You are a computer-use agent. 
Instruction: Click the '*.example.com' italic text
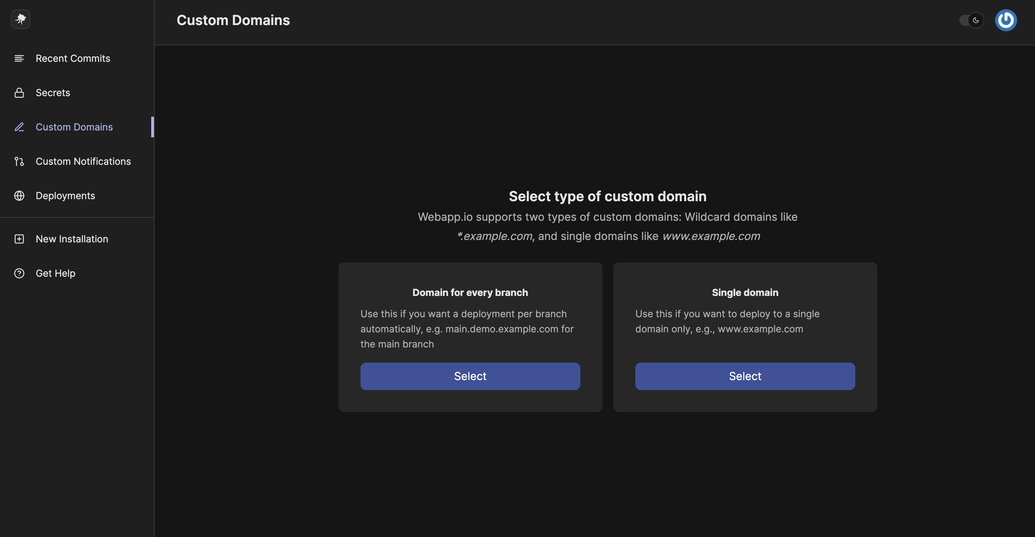[x=494, y=236]
